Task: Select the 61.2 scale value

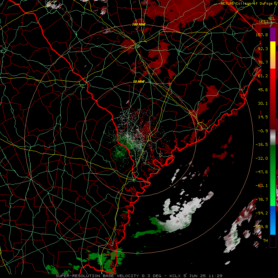Action: pyautogui.click(x=263, y=76)
